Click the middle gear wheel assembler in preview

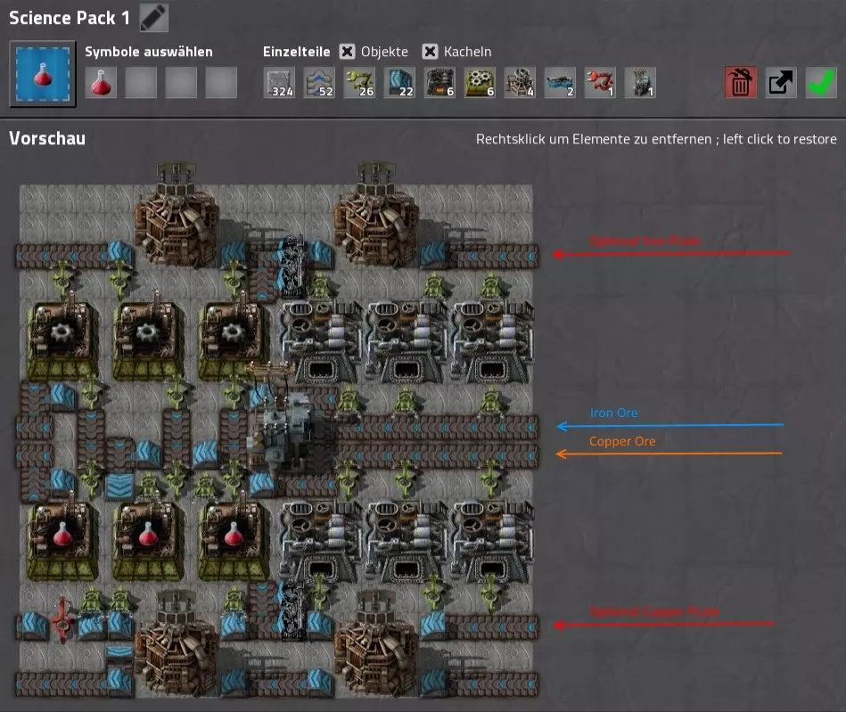pyautogui.click(x=147, y=340)
